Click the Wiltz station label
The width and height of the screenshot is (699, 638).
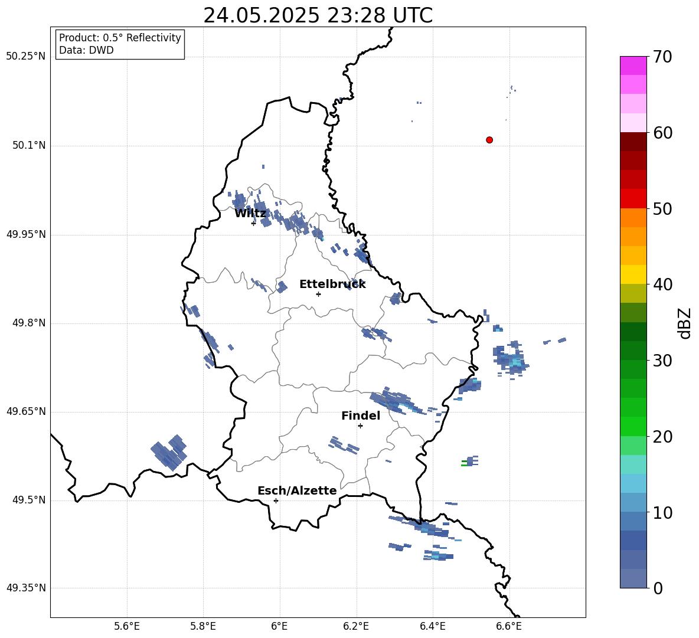[250, 214]
